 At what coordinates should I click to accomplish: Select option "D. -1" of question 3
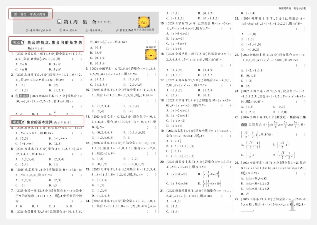(x=70, y=114)
